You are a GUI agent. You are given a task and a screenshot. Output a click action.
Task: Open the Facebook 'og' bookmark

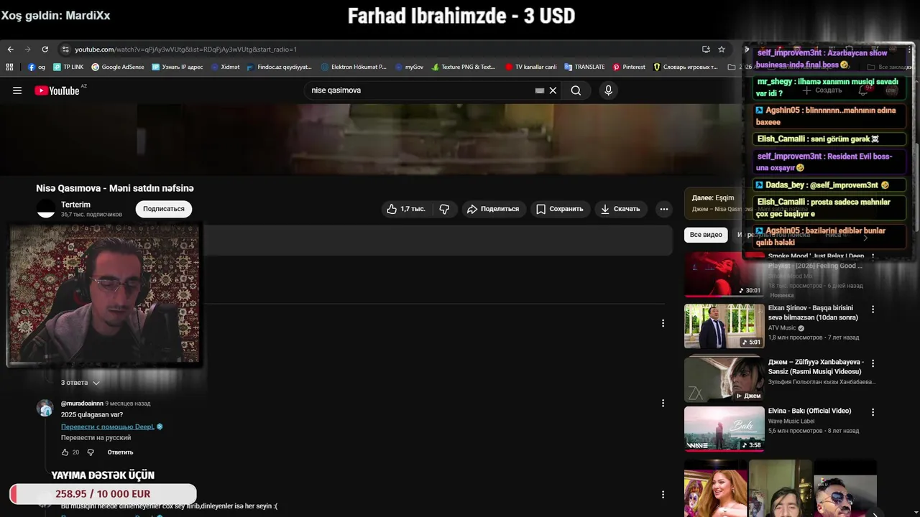click(37, 67)
